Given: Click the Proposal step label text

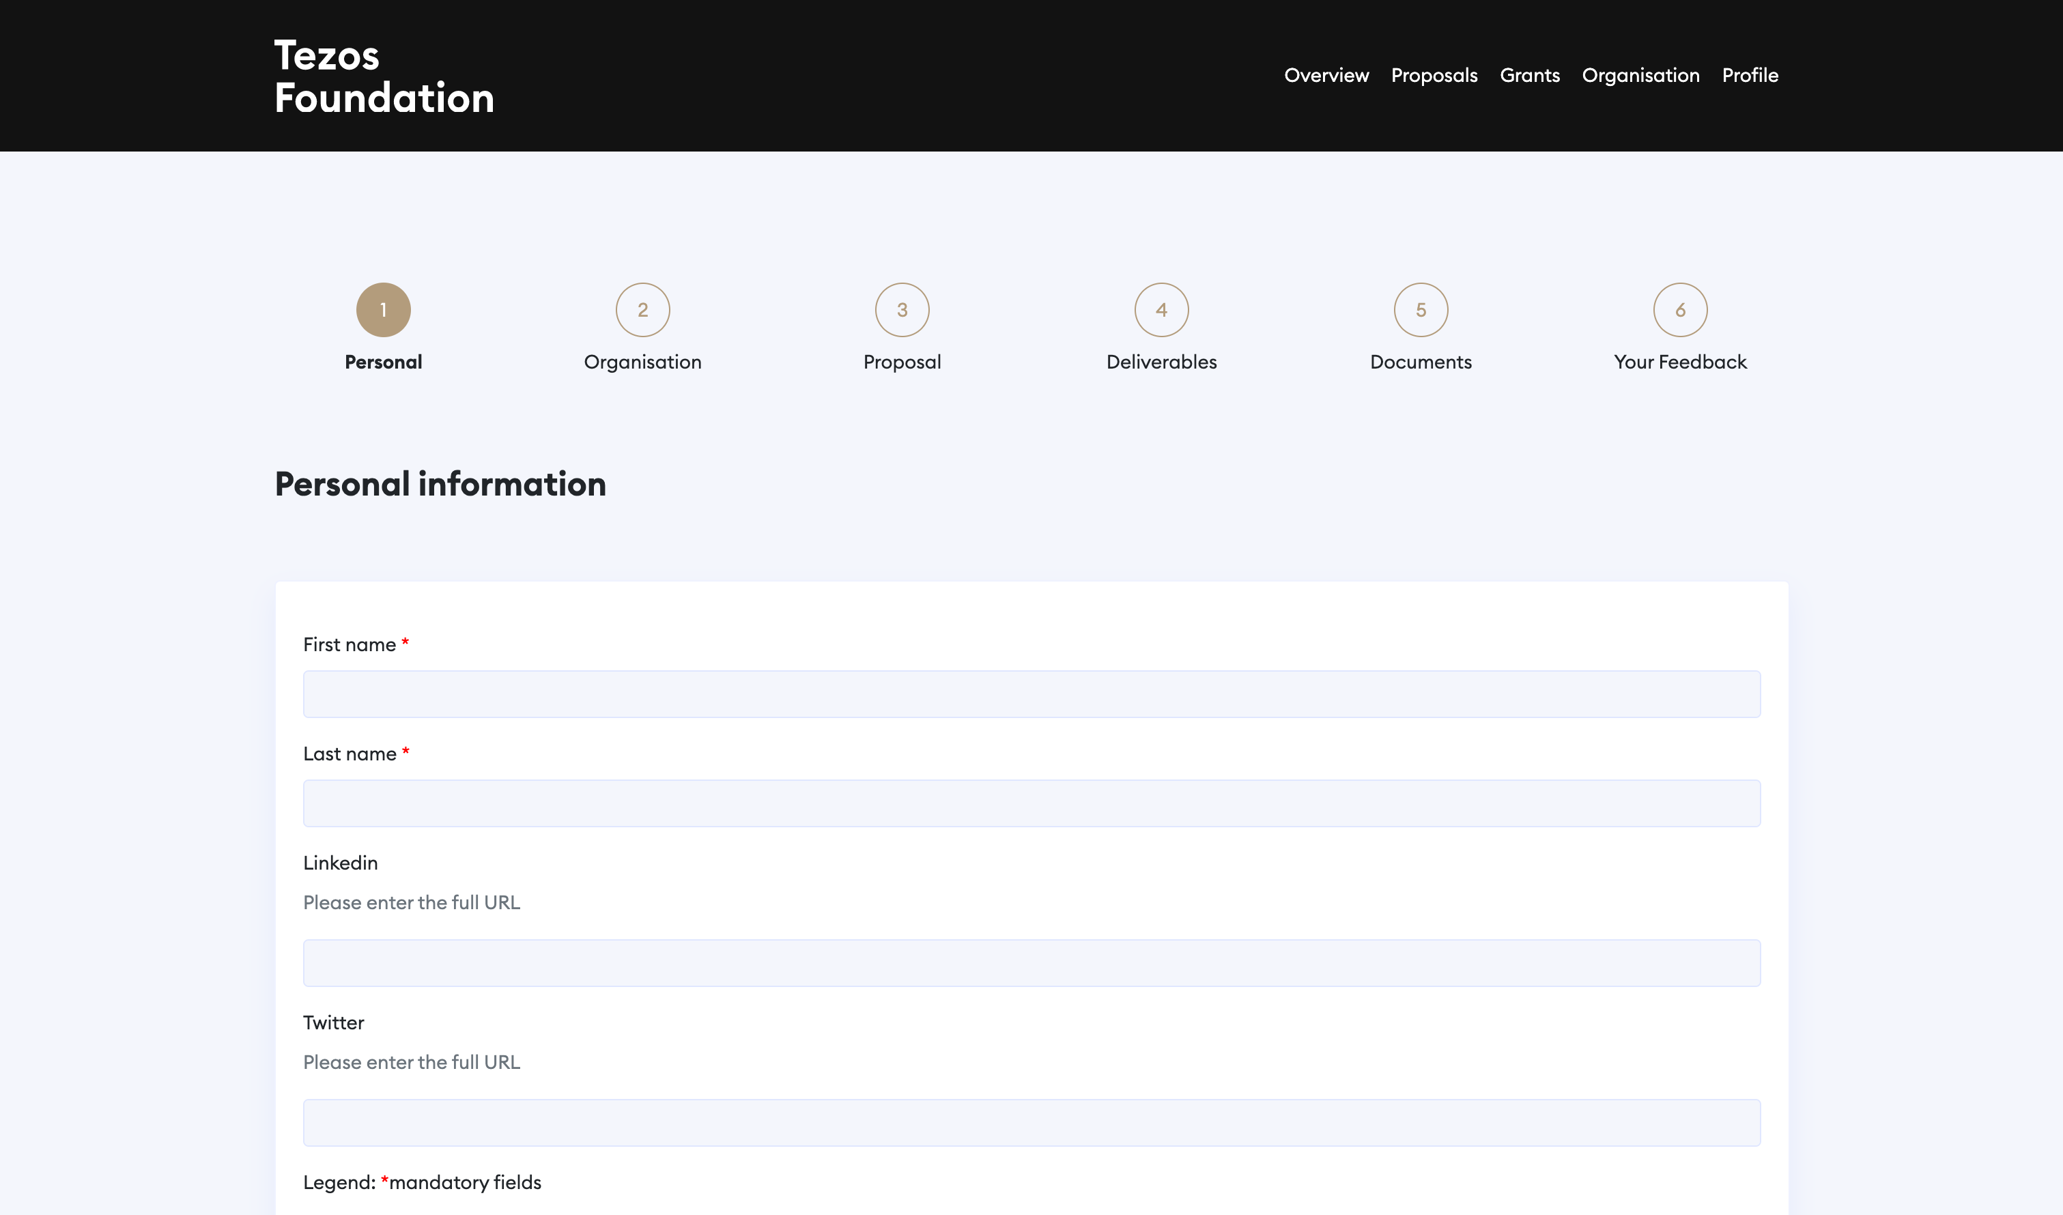Looking at the screenshot, I should pyautogui.click(x=902, y=362).
